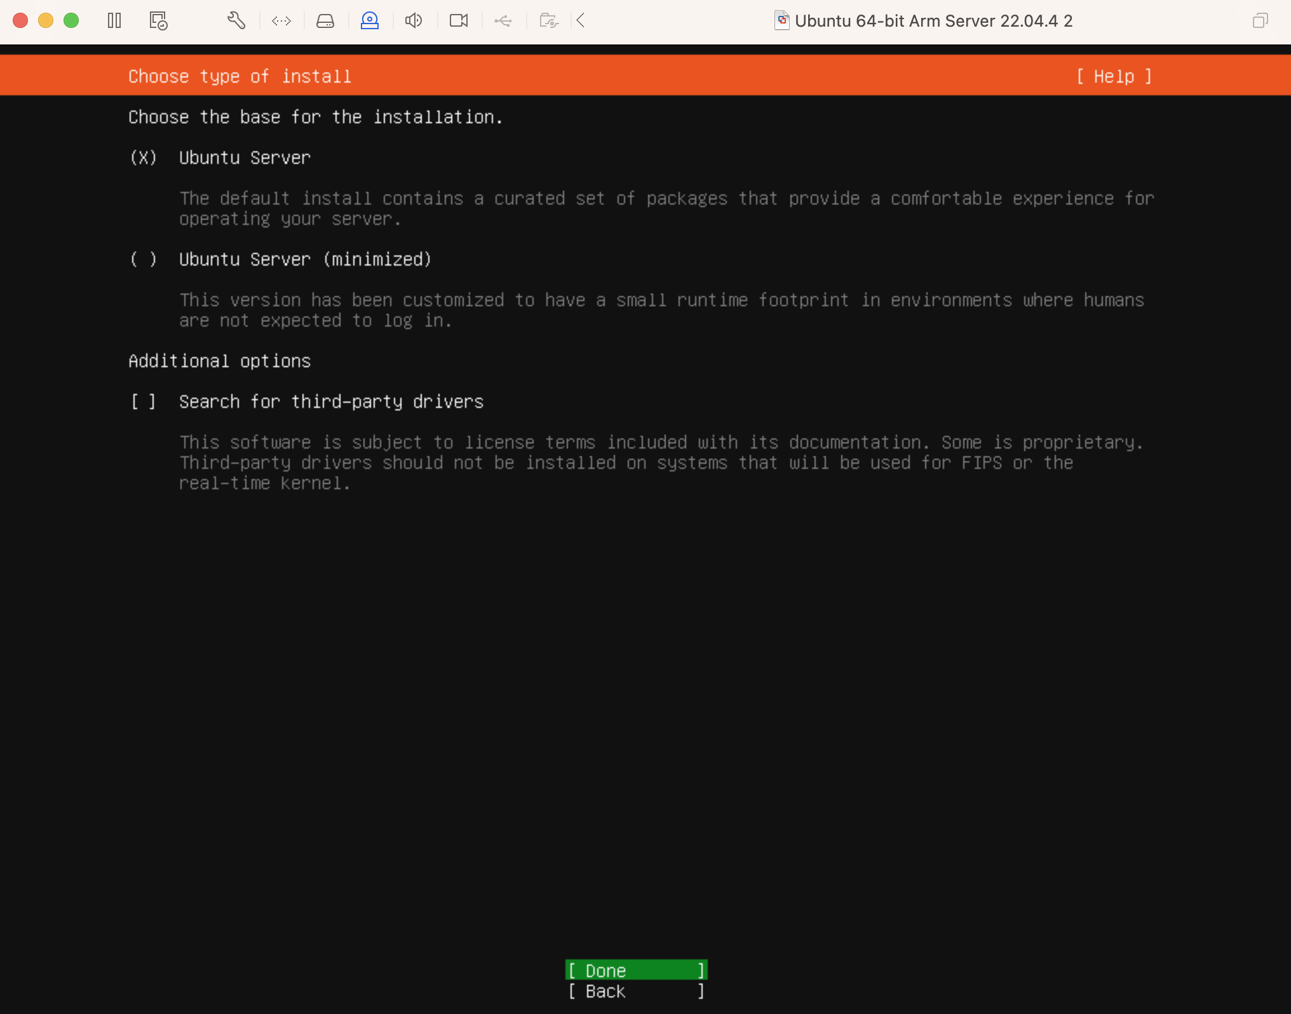Pause the virtual machine
The height and width of the screenshot is (1014, 1291).
(114, 21)
